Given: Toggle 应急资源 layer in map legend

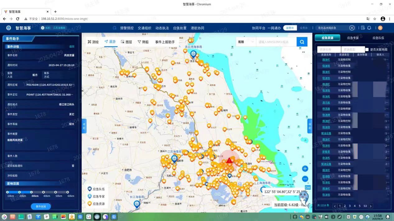Looking at the screenshot, I should click(x=96, y=204).
